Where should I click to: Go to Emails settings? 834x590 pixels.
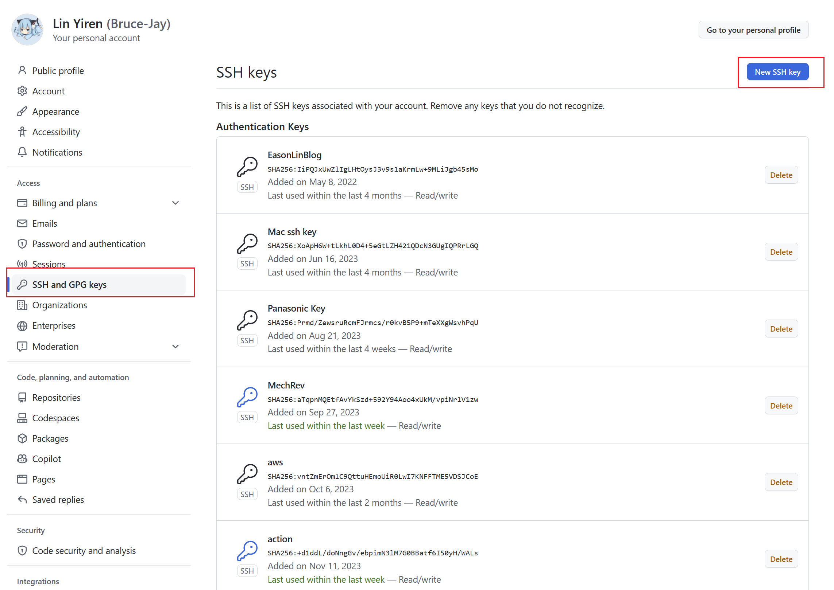45,223
